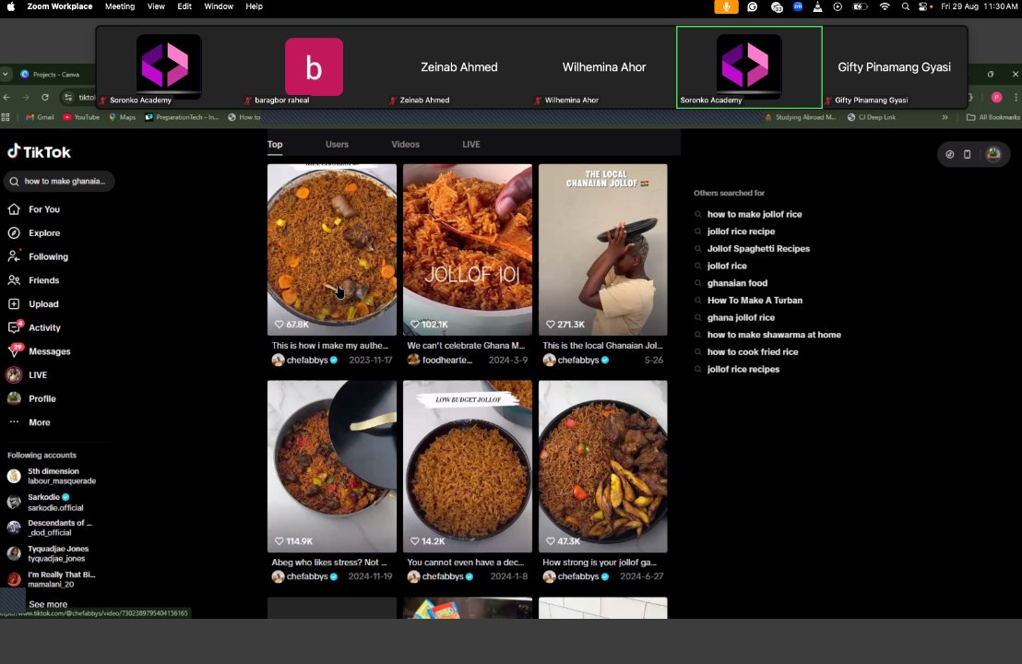
Task: Click the orange microphone icon in menu bar
Action: click(x=726, y=6)
